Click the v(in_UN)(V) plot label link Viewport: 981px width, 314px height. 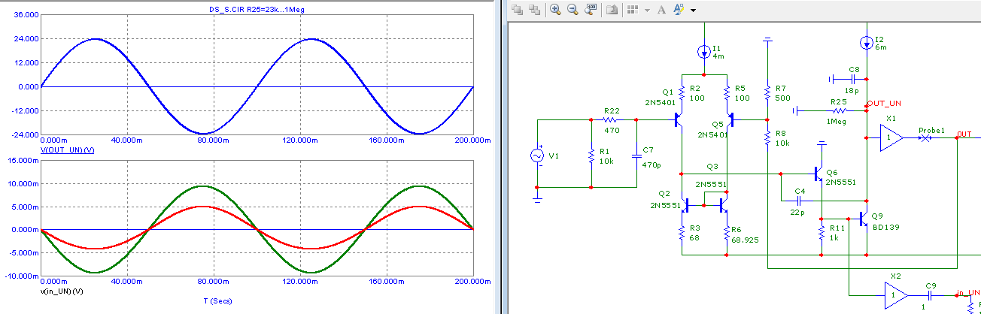pyautogui.click(x=62, y=290)
